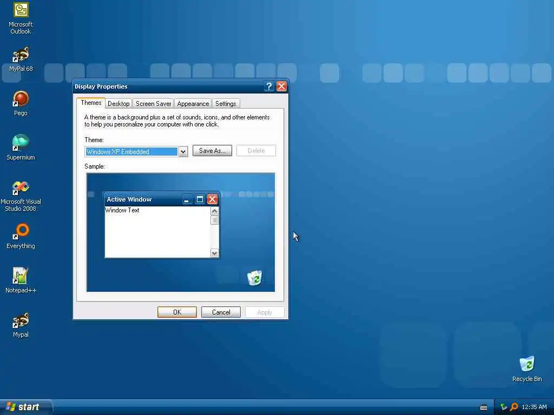
Task: Select the Mypal desktop shortcut
Action: [21, 325]
